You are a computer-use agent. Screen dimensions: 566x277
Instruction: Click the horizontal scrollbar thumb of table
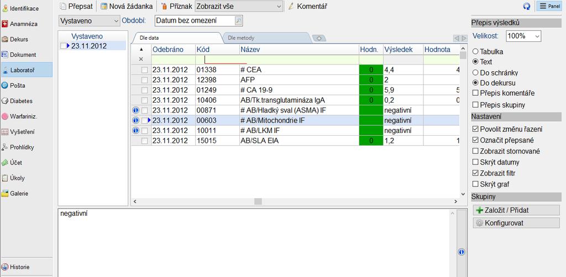pyautogui.click(x=258, y=201)
